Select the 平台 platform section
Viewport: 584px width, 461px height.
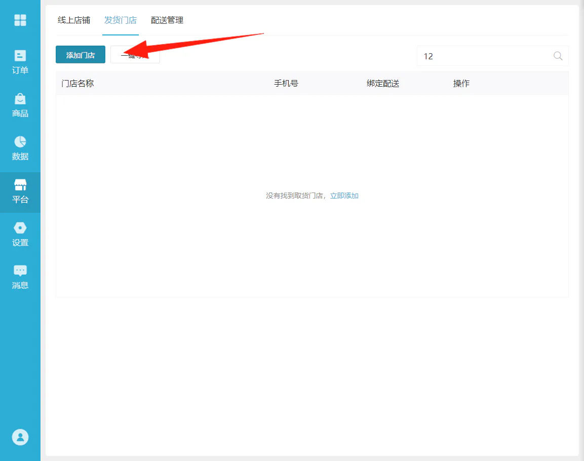[20, 192]
